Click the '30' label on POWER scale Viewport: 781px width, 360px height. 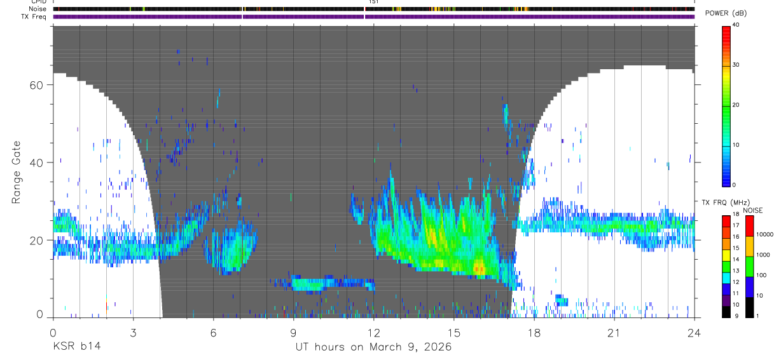pos(736,65)
